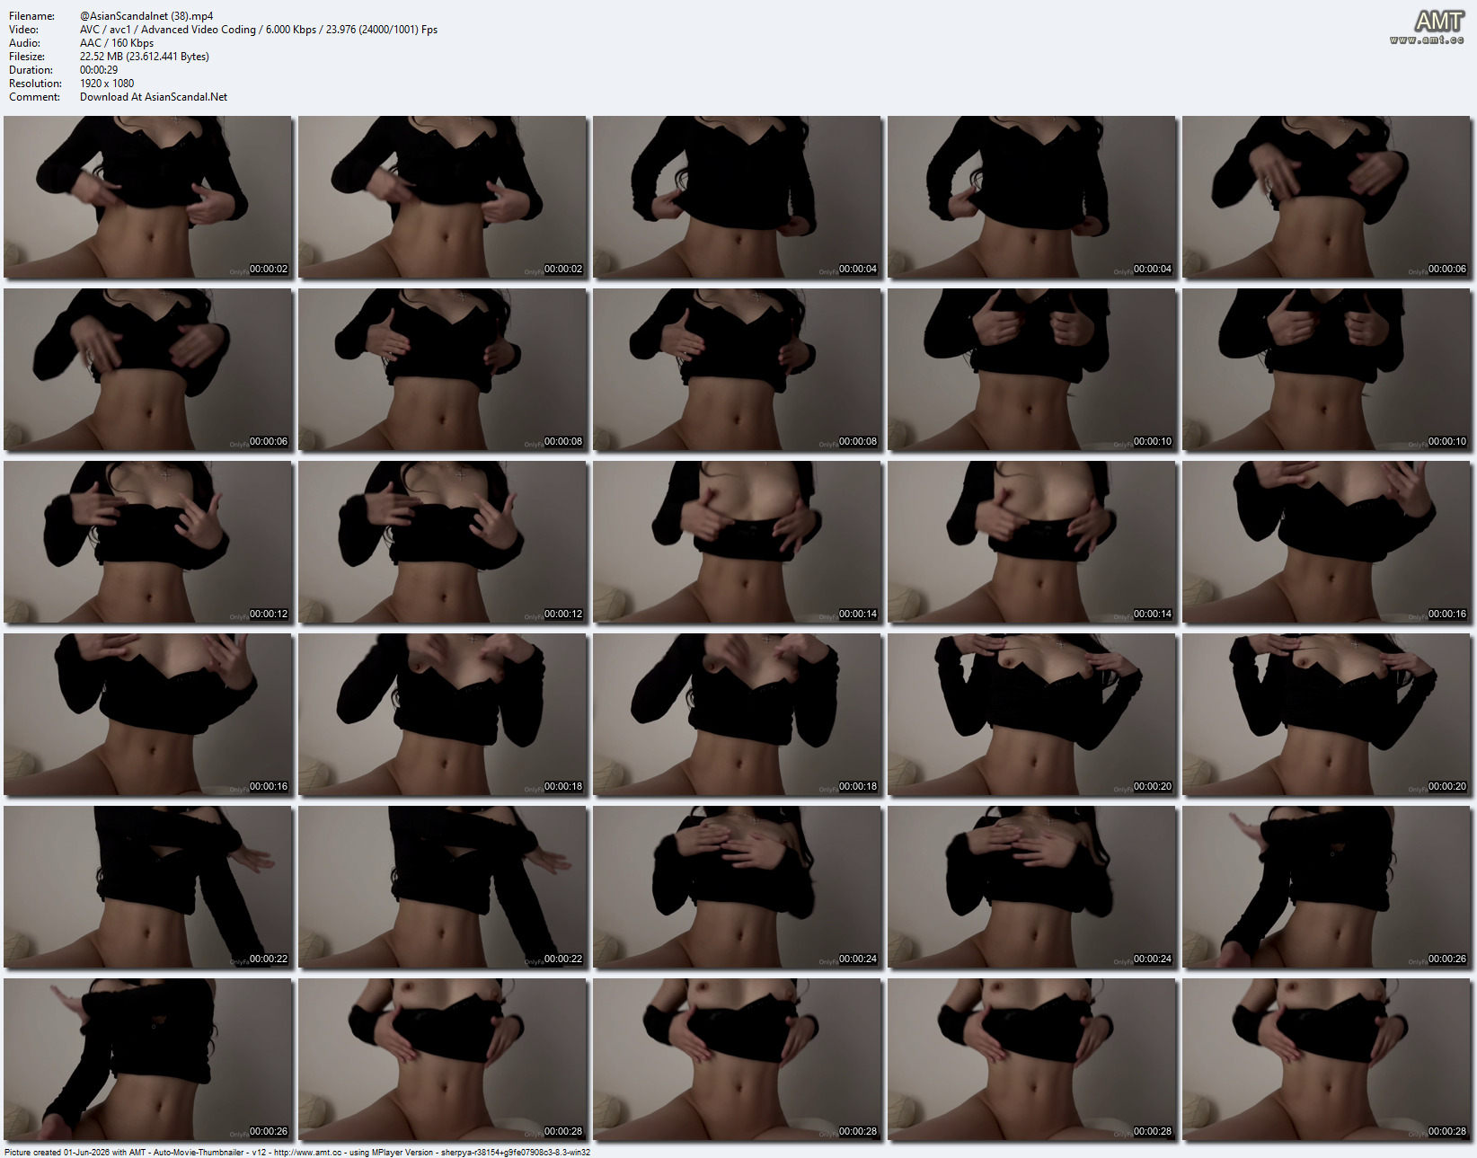Click the "Resolution:" label
This screenshot has width=1477, height=1158.
pyautogui.click(x=36, y=84)
